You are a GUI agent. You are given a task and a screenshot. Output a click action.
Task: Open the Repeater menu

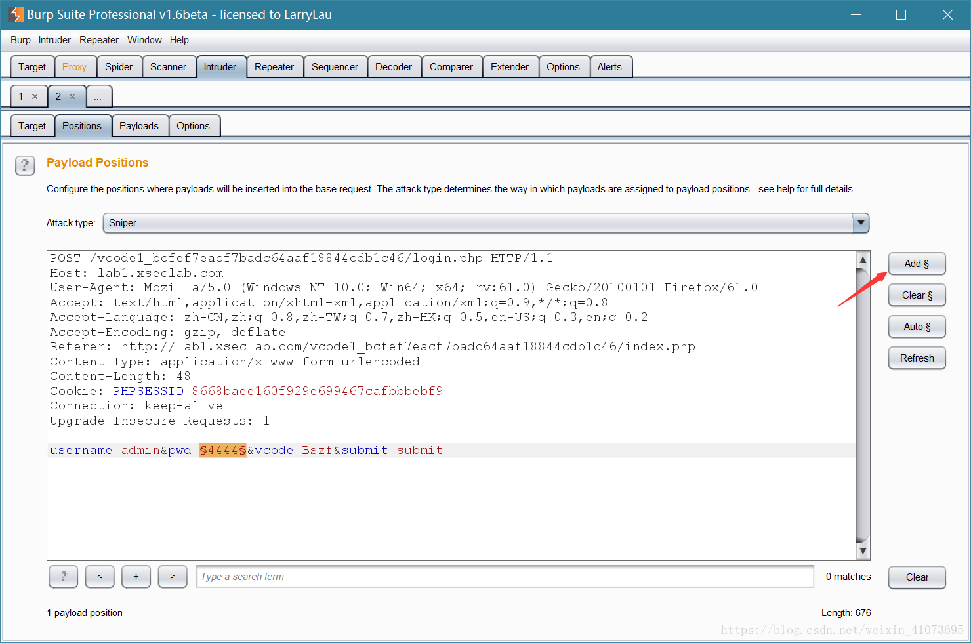tap(99, 40)
